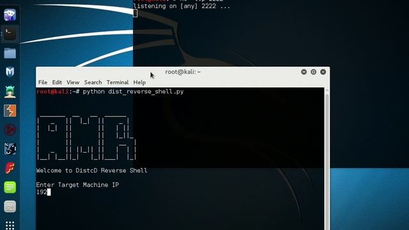Click the 'Welcome to DistcD Reverse Shell' text

[92, 171]
